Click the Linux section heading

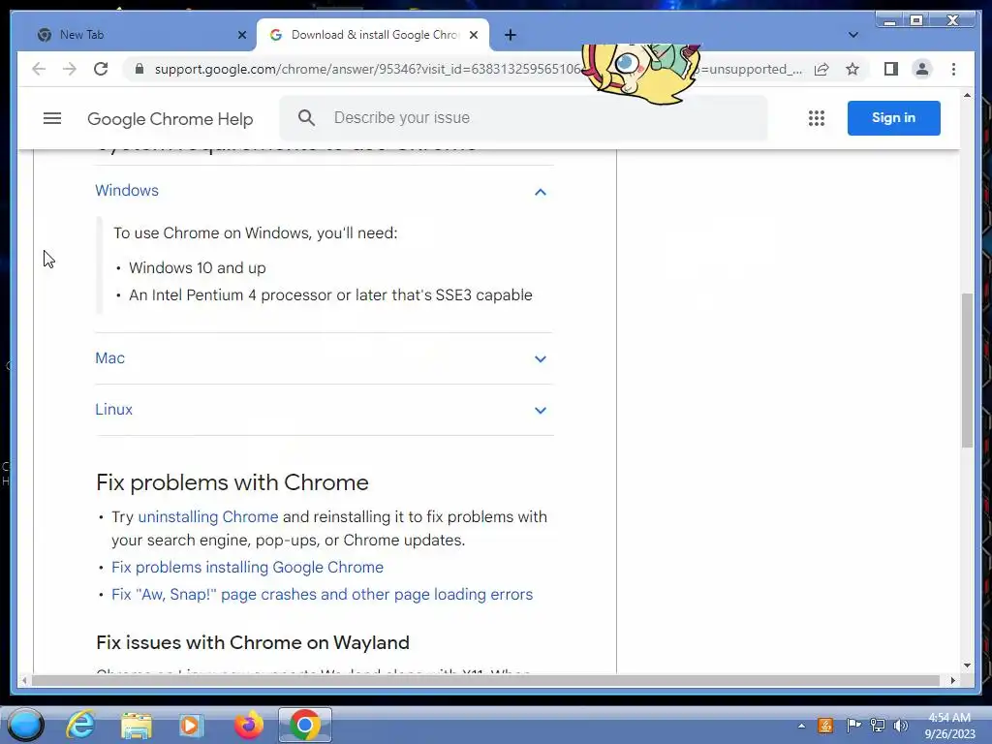[114, 410]
